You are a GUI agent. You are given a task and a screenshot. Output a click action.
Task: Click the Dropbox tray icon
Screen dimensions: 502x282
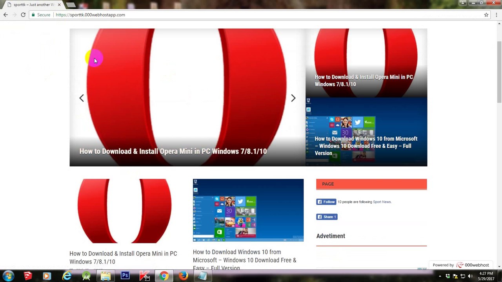447,277
